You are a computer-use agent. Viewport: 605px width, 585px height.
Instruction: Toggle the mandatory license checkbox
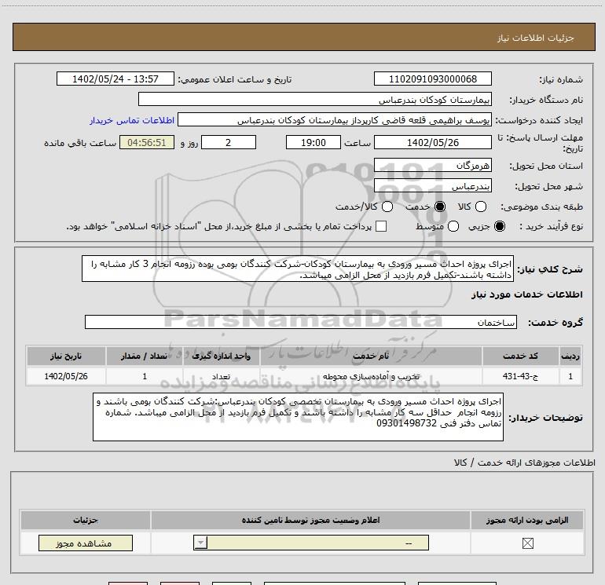pyautogui.click(x=527, y=543)
